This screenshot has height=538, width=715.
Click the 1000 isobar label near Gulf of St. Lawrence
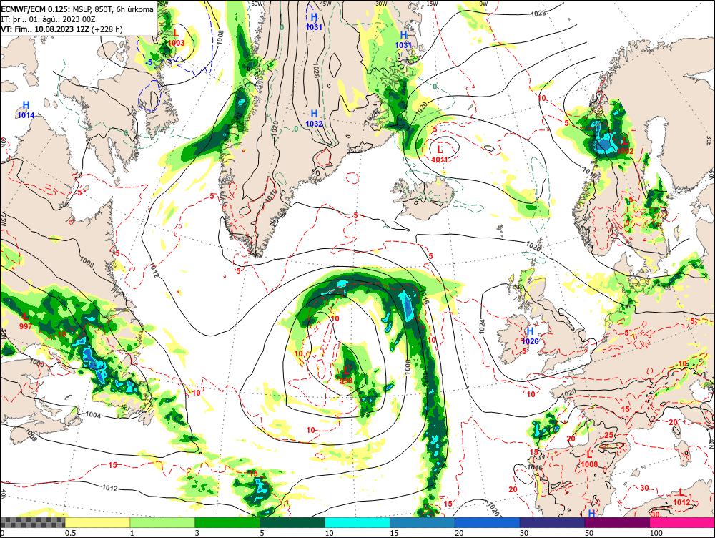pyautogui.click(x=37, y=363)
